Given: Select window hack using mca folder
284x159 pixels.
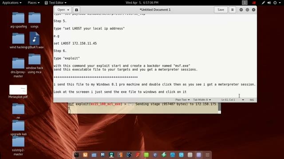Looking at the screenshot, I should 35,64.
